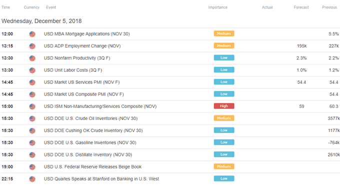Open Federal Reserve Releases Beige Book event
Viewport: 340px width, 186px height.
[x=92, y=167]
